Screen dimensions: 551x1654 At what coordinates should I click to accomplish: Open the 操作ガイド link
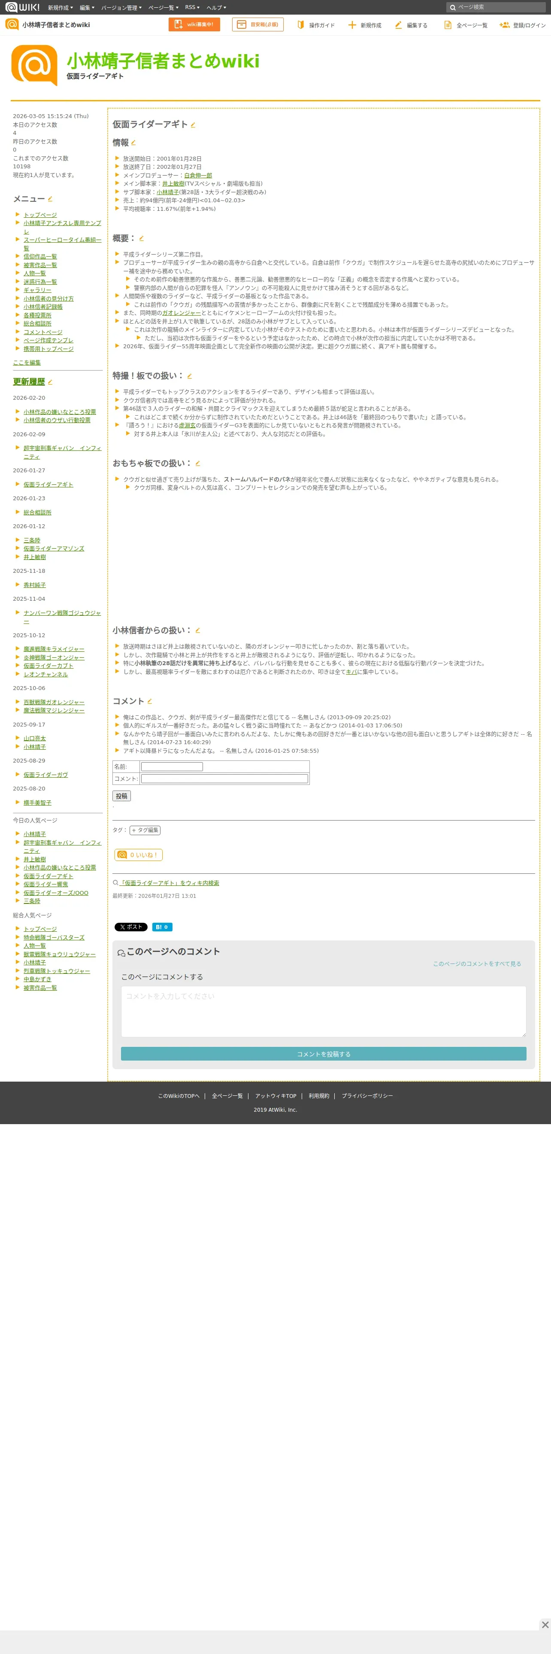pyautogui.click(x=315, y=25)
